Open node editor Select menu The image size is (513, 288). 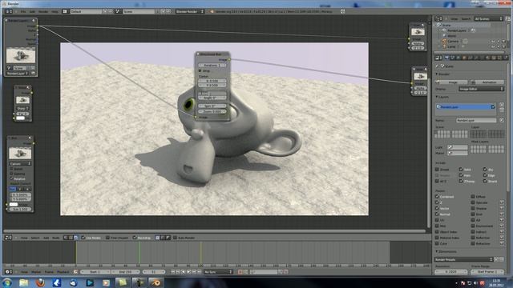click(x=35, y=238)
